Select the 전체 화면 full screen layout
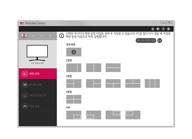The image size is (192, 139). (74, 52)
